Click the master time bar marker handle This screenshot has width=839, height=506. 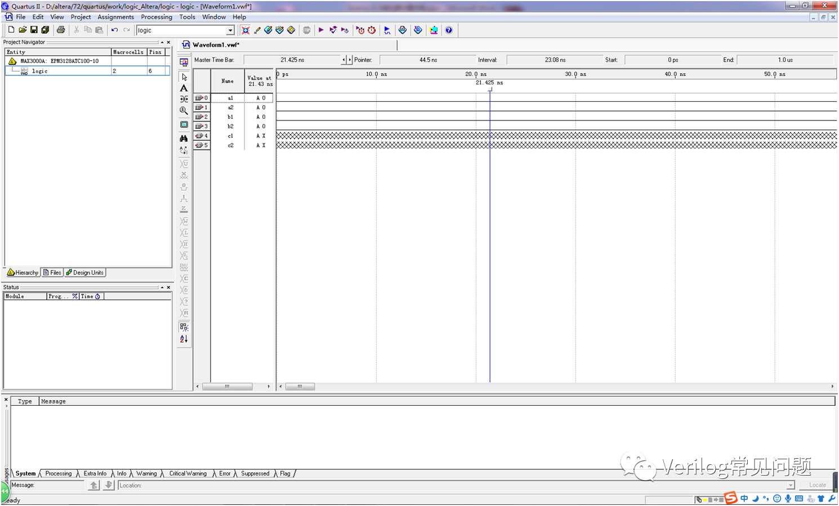(x=490, y=89)
